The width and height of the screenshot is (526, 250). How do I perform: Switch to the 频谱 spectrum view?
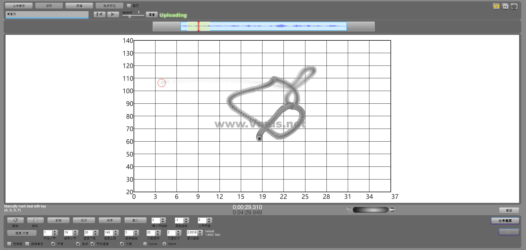[x=79, y=6]
